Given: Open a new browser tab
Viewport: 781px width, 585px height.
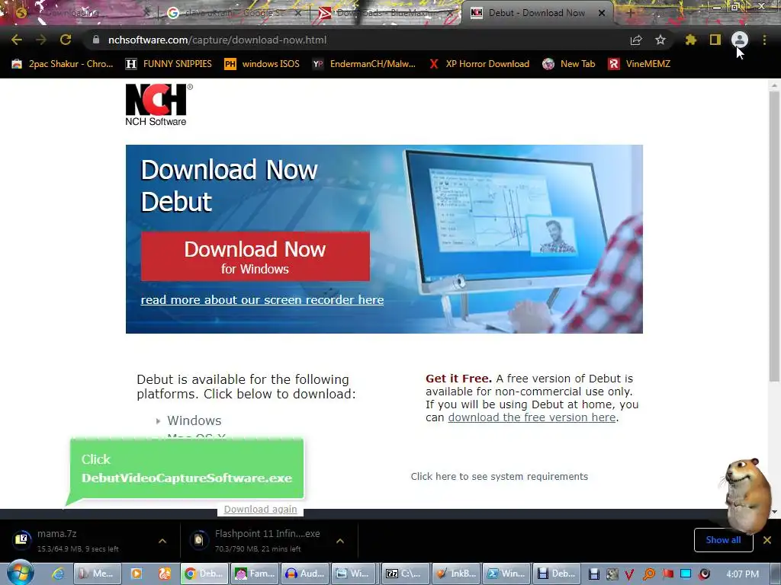Looking at the screenshot, I should [x=630, y=14].
